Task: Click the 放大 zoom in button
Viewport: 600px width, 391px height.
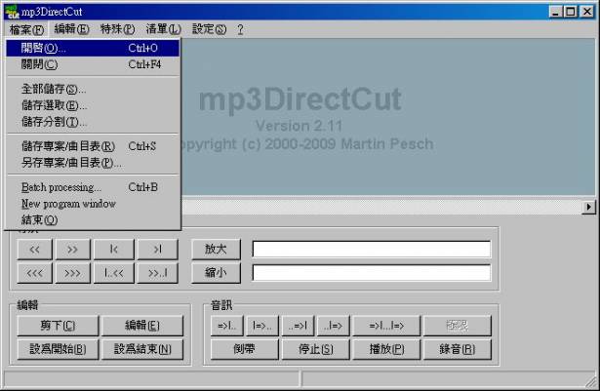Action: [x=216, y=250]
